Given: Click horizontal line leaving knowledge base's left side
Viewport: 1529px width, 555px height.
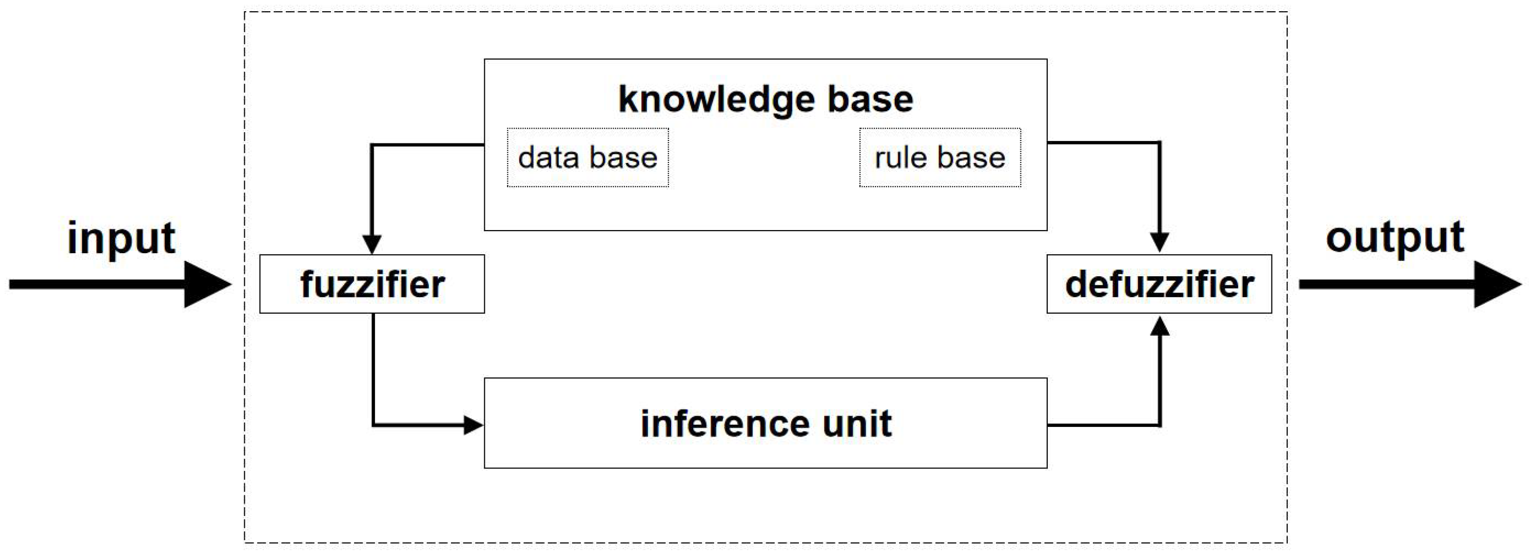Looking at the screenshot, I should [427, 145].
